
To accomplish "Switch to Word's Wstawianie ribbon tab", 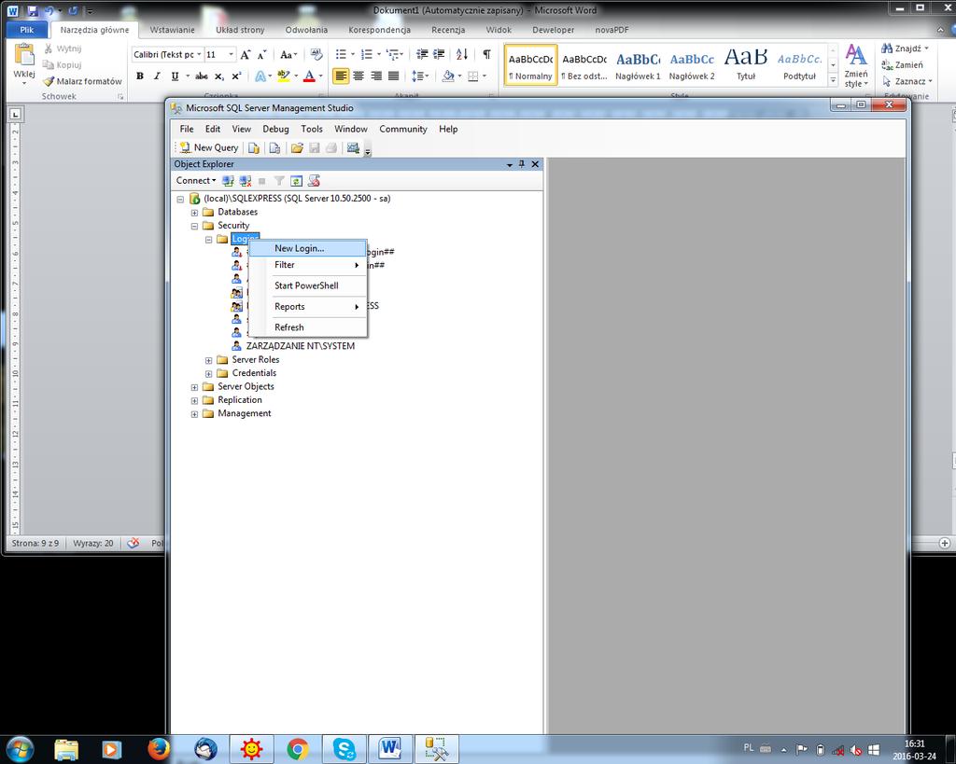I will [x=172, y=30].
